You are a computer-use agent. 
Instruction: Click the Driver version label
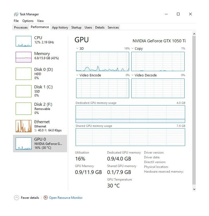tap(154, 153)
